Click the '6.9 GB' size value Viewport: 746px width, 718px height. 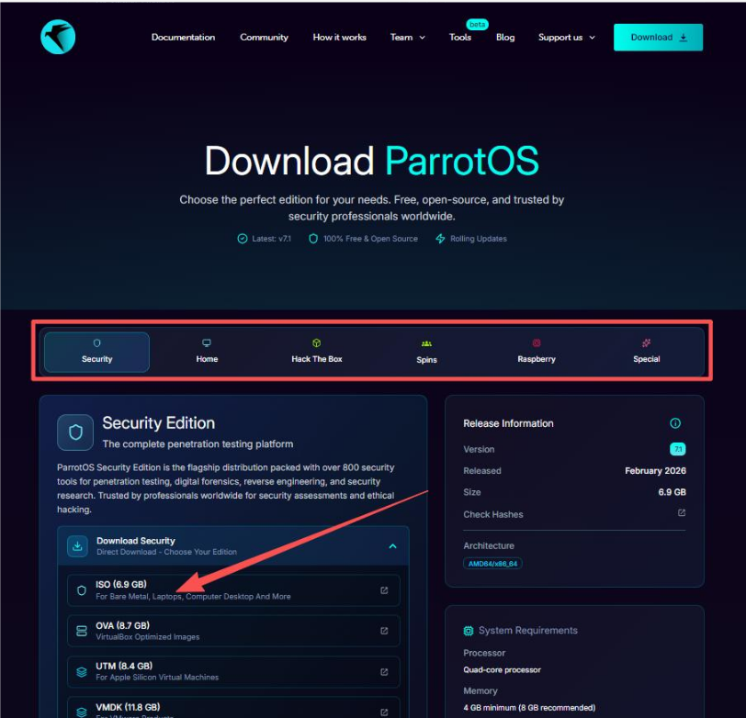pyautogui.click(x=672, y=492)
